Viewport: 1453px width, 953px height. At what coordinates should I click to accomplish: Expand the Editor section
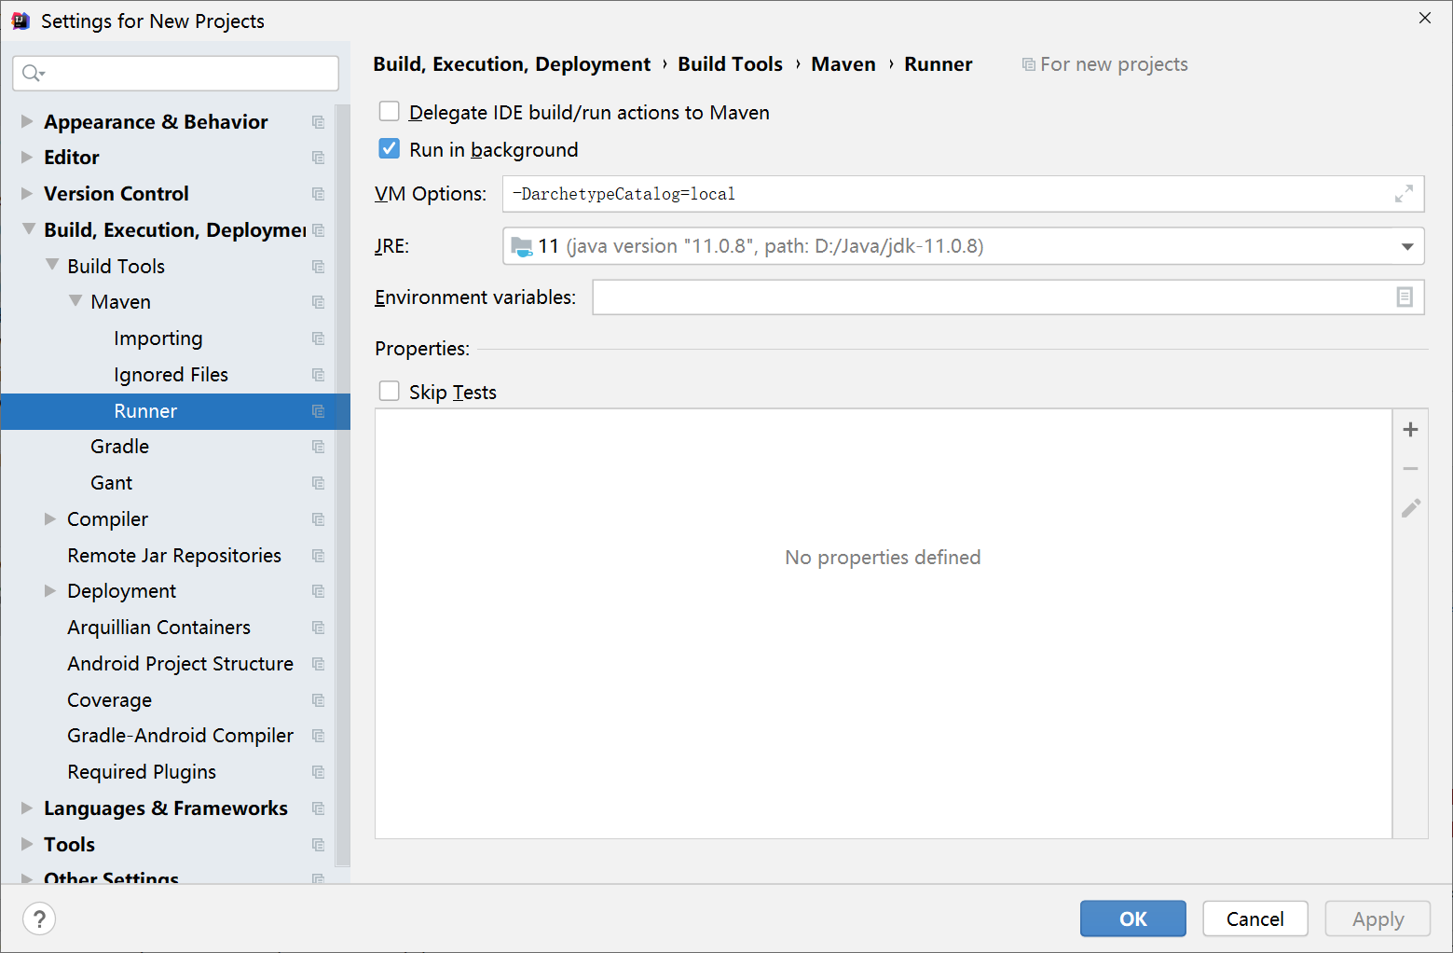27,157
